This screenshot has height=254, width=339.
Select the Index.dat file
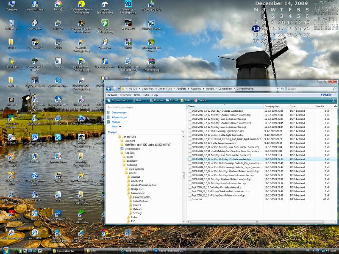point(197,199)
